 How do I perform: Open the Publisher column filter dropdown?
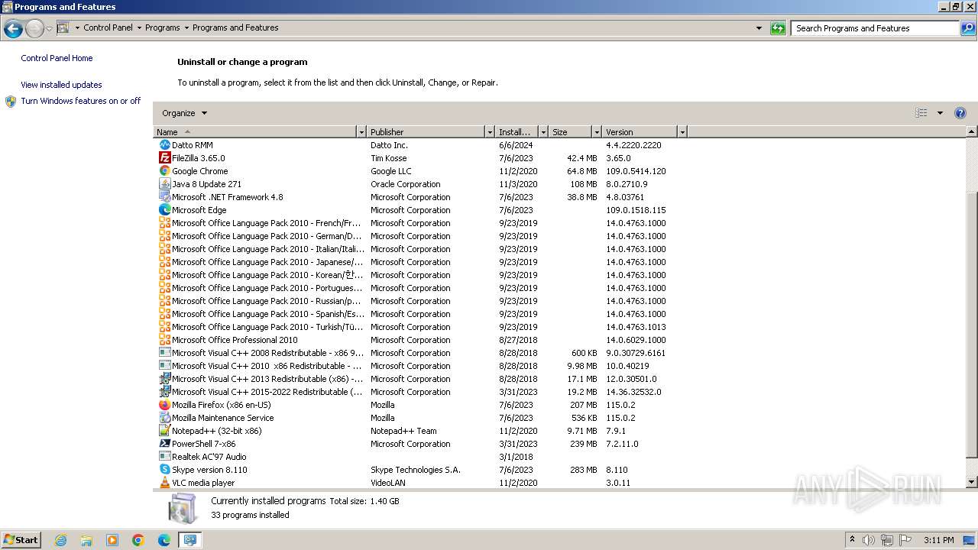click(490, 132)
